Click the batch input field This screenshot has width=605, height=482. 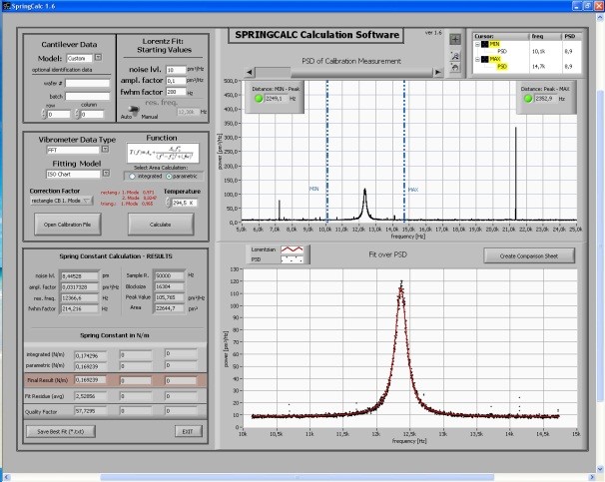coord(87,96)
